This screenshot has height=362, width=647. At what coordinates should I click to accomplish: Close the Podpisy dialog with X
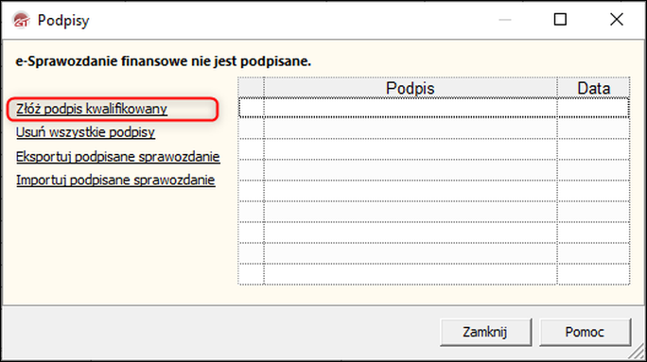(x=617, y=20)
